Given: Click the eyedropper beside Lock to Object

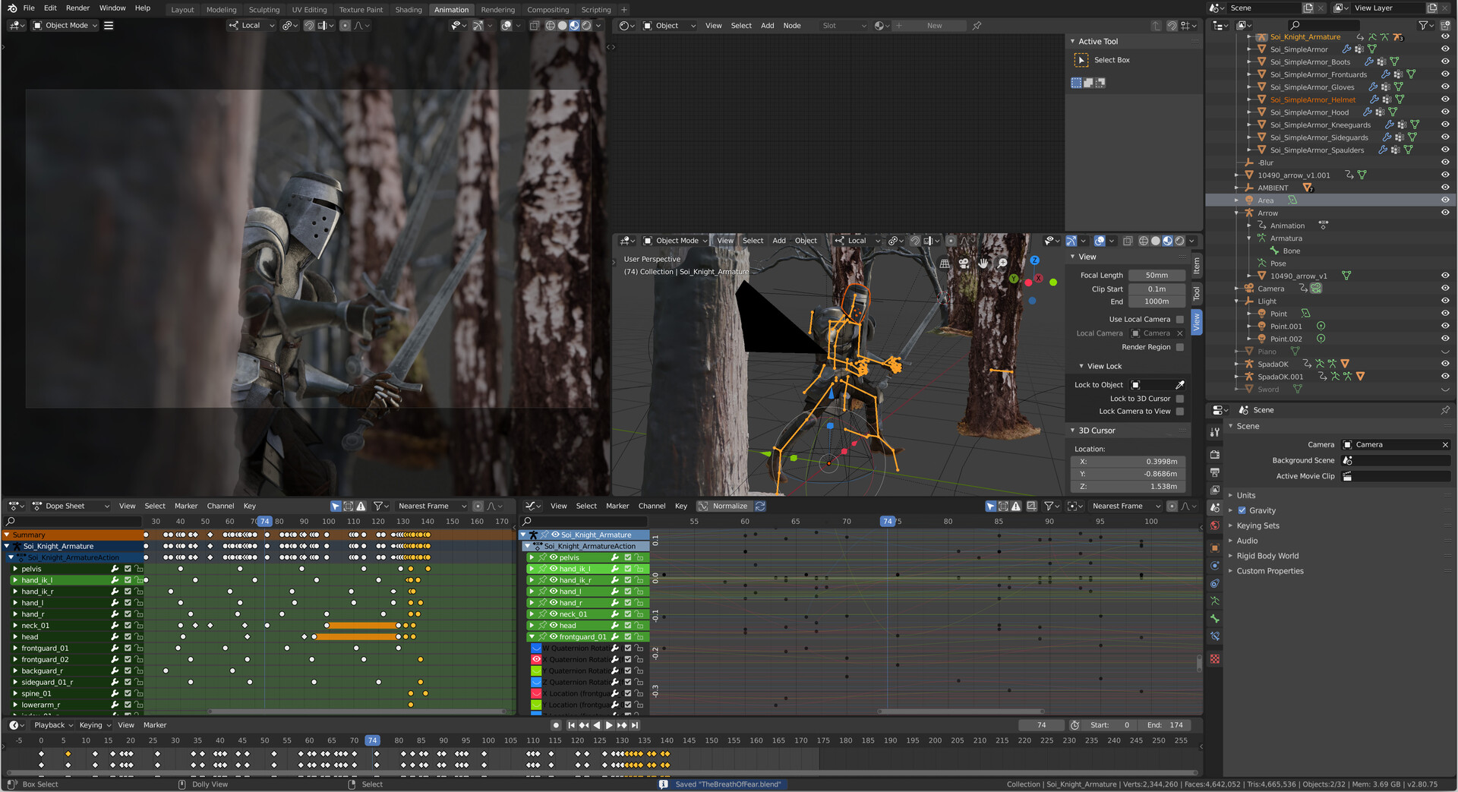Looking at the screenshot, I should pyautogui.click(x=1180, y=385).
